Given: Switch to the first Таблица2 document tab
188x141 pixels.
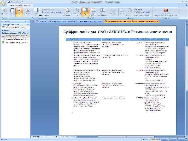Looking at the screenshot, I should pos(42,21).
